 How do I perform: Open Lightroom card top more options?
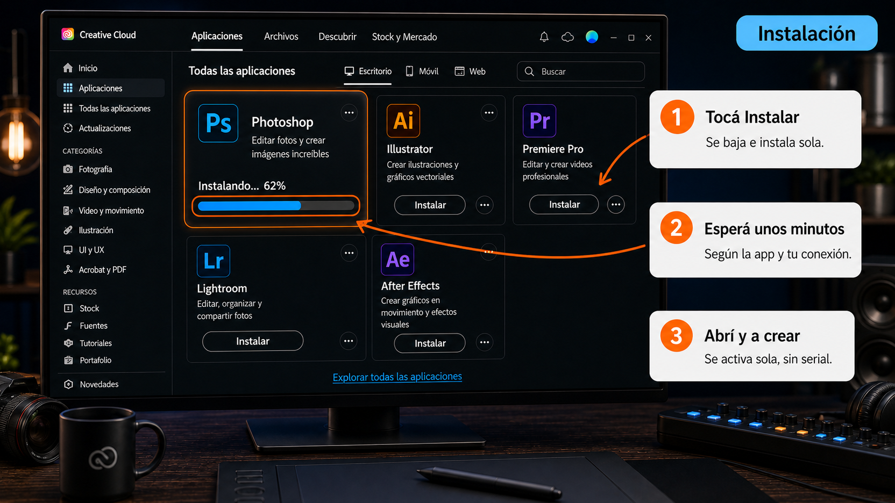click(x=349, y=253)
